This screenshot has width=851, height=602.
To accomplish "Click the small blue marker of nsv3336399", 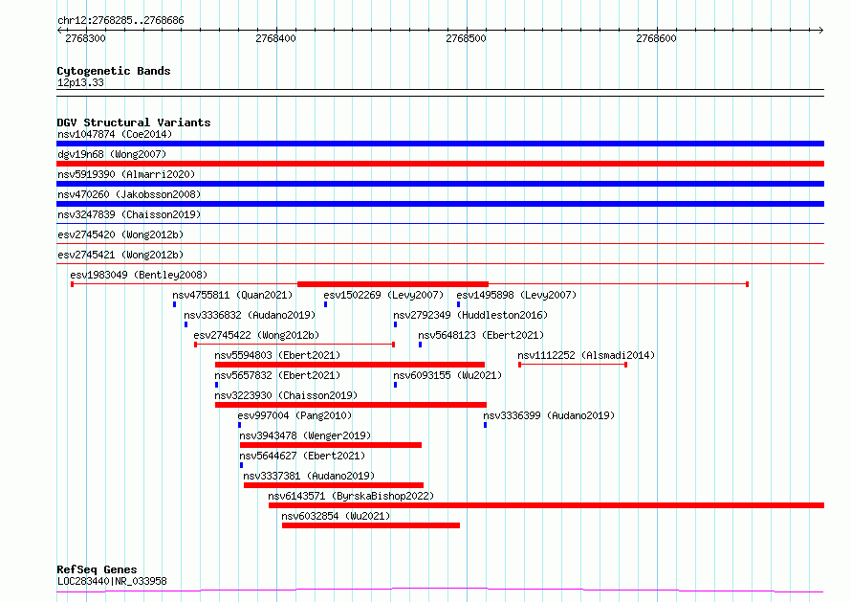I will coord(485,425).
